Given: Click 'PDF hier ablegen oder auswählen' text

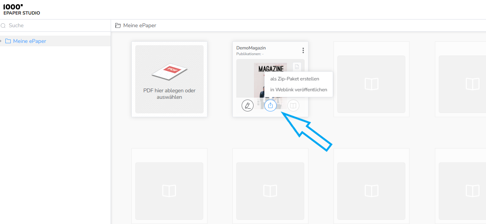Looking at the screenshot, I should pyautogui.click(x=169, y=94).
